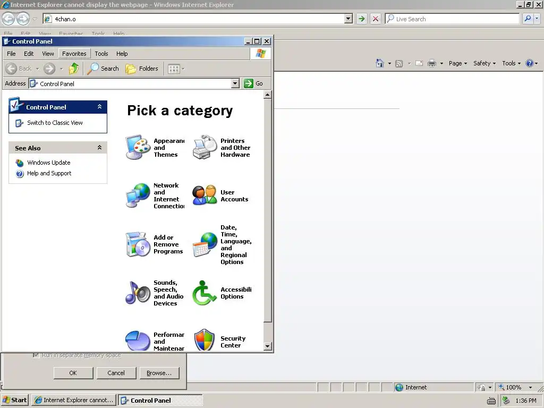Open Accessibility Options icon
Screen dimensions: 544x408
pos(205,293)
